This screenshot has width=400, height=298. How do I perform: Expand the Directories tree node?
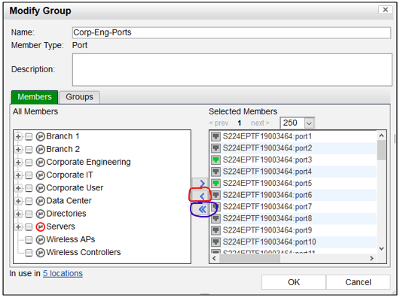pyautogui.click(x=18, y=214)
